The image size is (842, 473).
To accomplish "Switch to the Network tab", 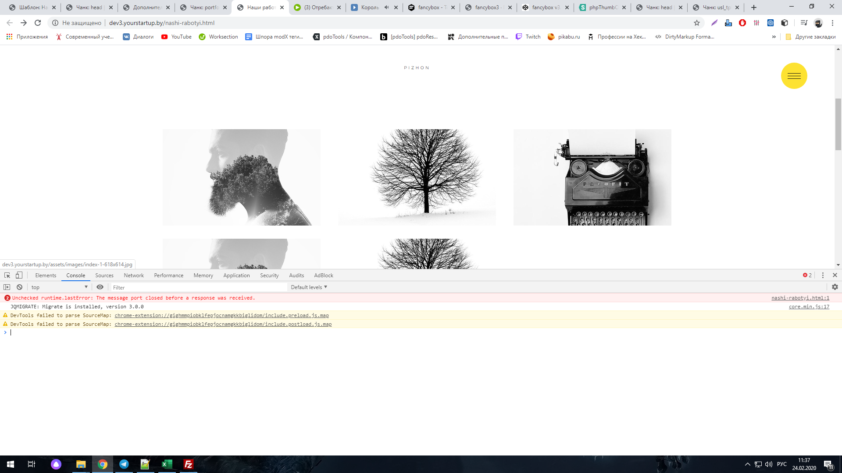I will tap(134, 275).
